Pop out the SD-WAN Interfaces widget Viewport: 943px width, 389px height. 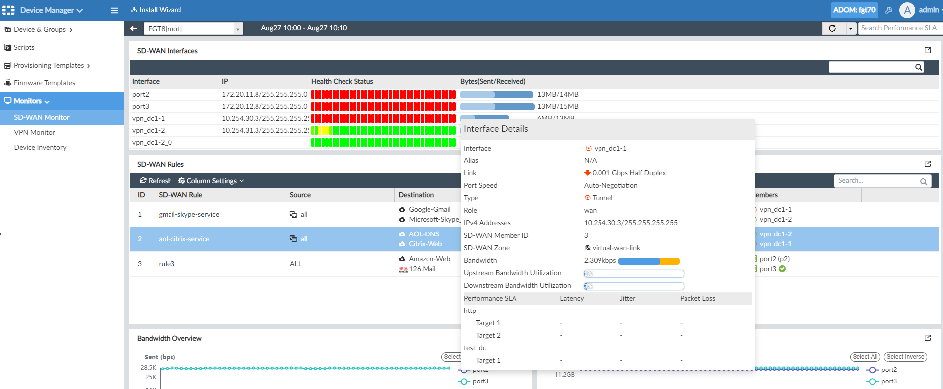tap(927, 50)
